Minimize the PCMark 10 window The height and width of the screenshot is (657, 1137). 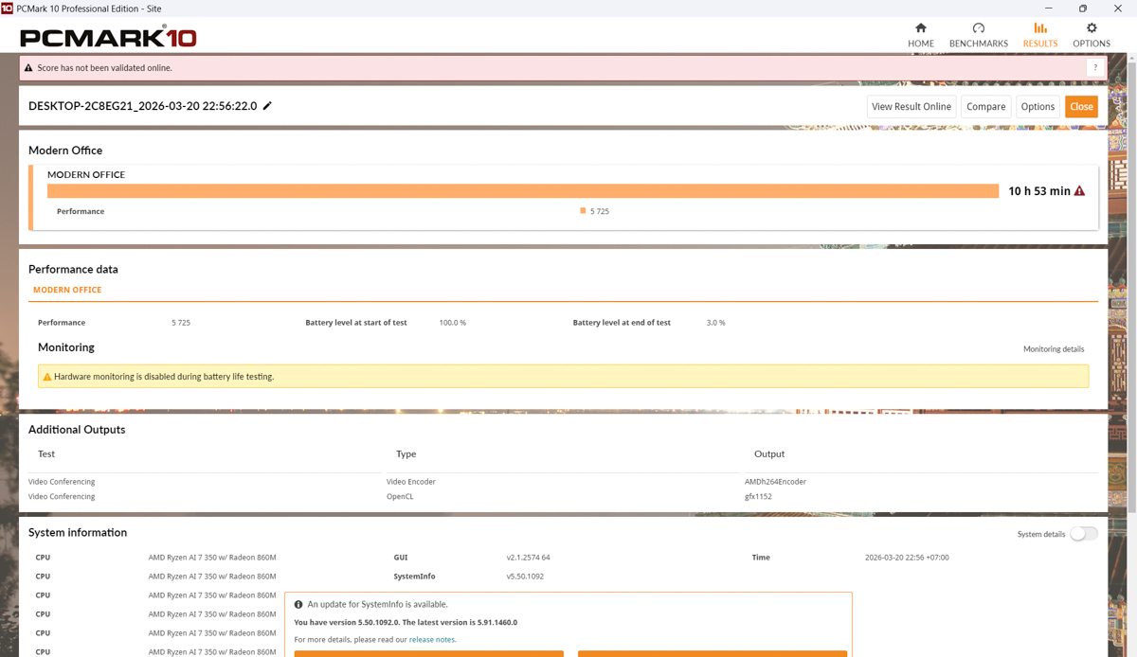tap(1048, 9)
